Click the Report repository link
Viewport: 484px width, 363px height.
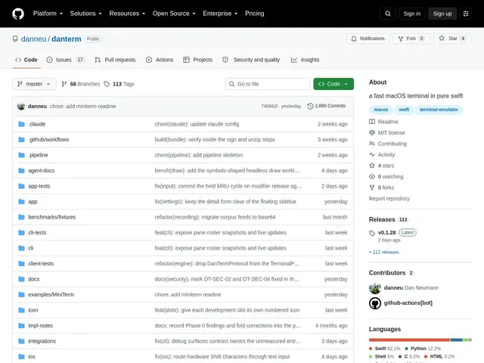click(x=389, y=198)
